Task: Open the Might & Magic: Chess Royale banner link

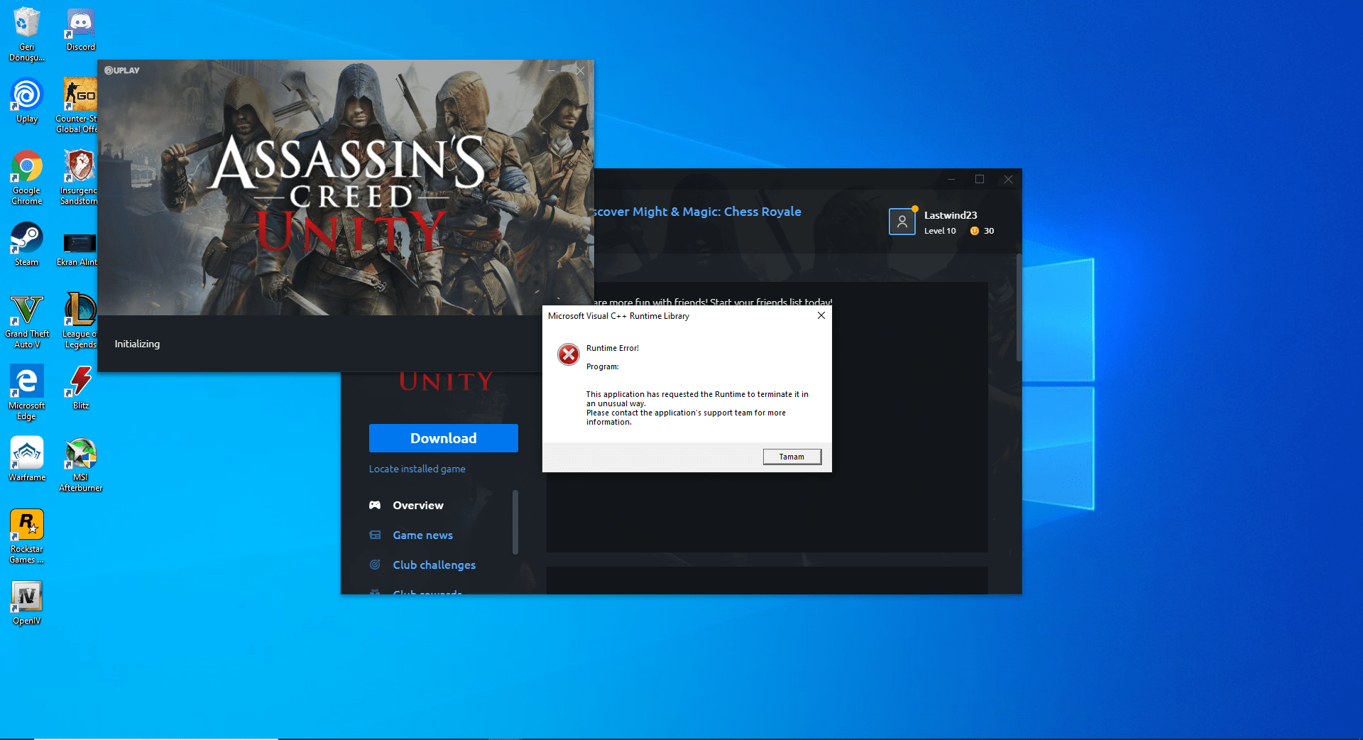Action: click(x=698, y=212)
